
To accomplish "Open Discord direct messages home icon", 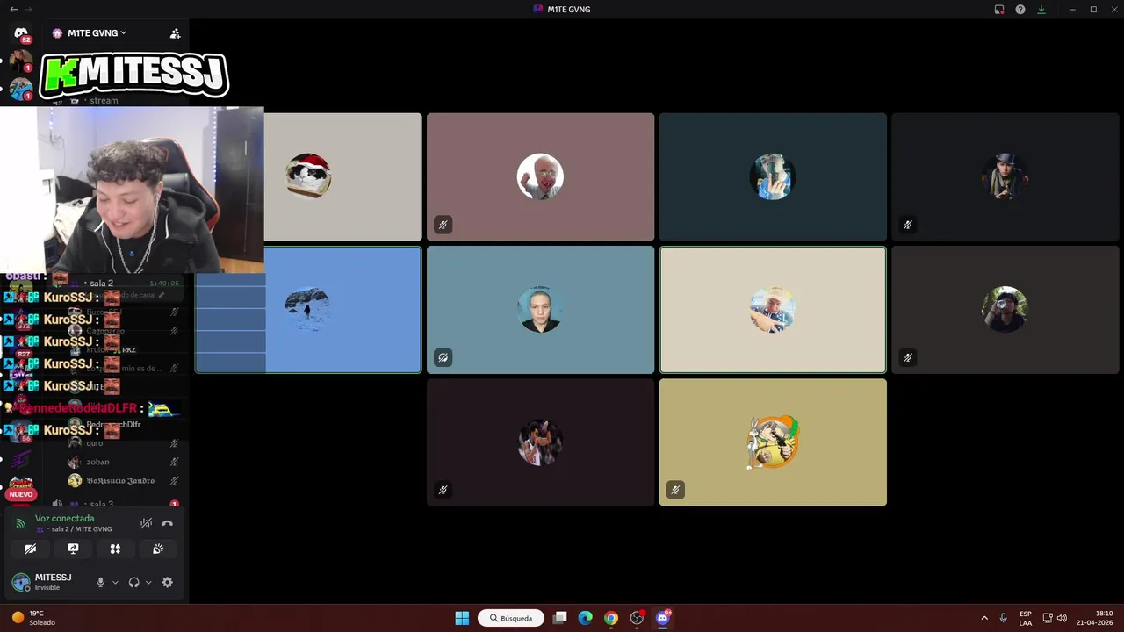I will 21,33.
